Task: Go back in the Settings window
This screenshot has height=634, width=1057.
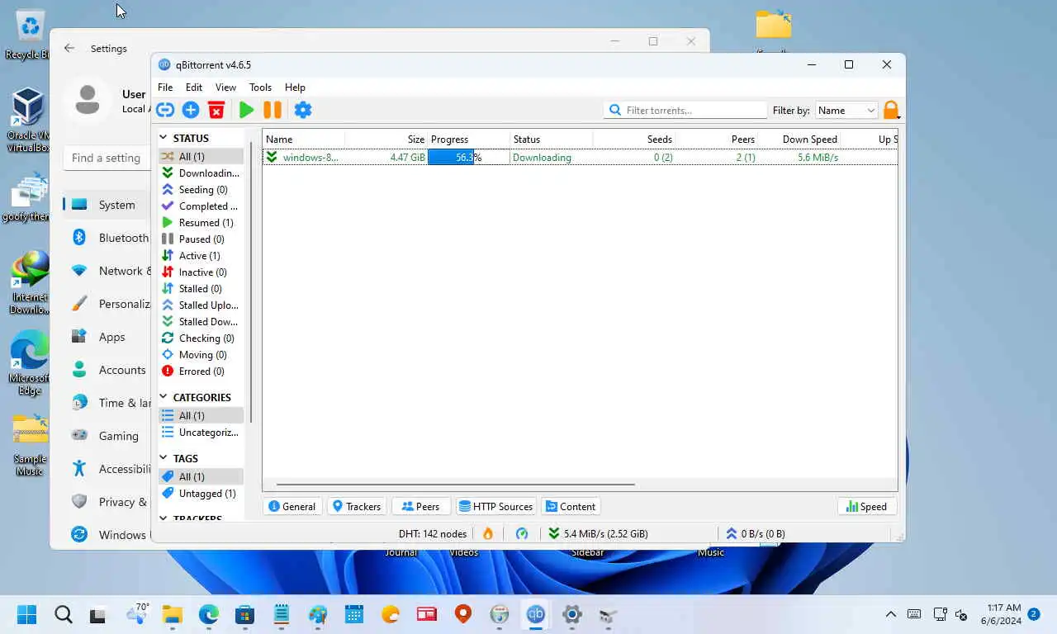Action: [69, 49]
